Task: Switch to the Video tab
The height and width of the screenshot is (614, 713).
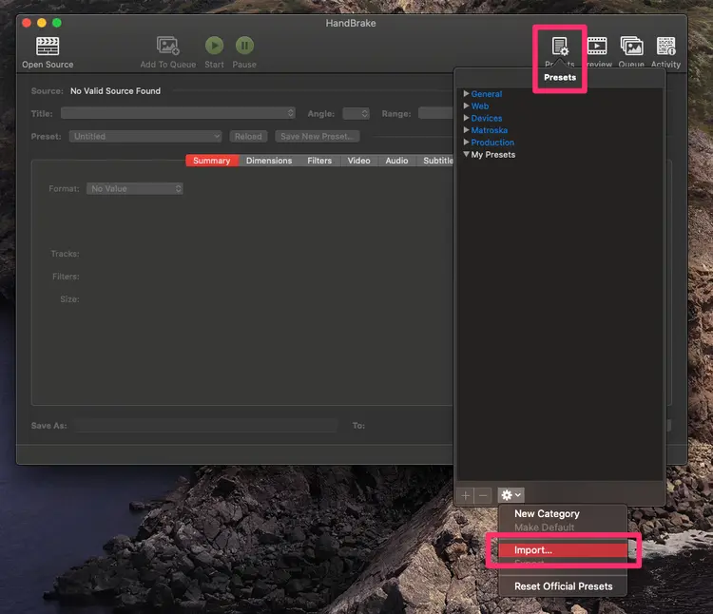Action: [358, 161]
